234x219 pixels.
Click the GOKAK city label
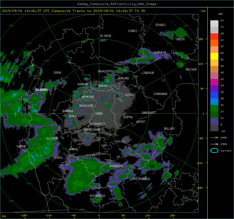pyautogui.click(x=57, y=73)
